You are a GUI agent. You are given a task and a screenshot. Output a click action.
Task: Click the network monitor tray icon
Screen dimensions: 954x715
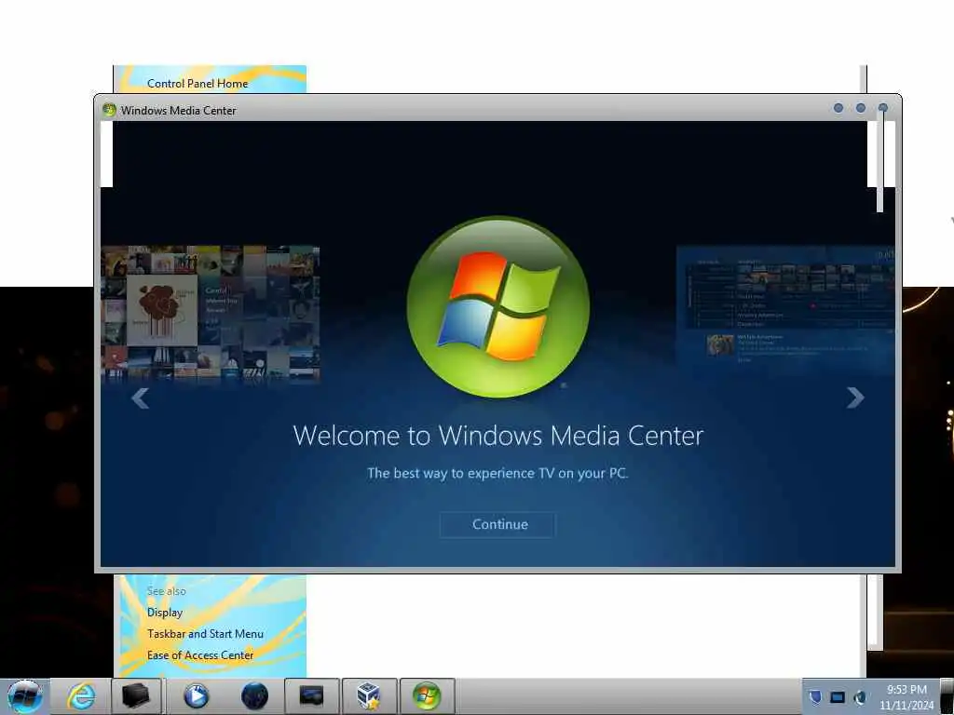(838, 697)
